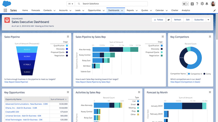Open the Forecasts tab
218x122 pixels.
pyautogui.click(x=35, y=10)
